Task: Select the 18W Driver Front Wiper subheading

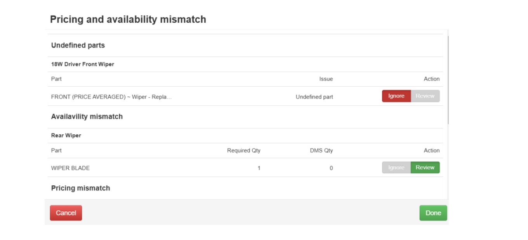Action: [x=83, y=64]
